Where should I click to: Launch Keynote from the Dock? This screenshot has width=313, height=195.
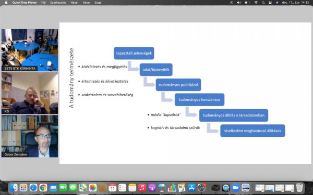[162, 188]
